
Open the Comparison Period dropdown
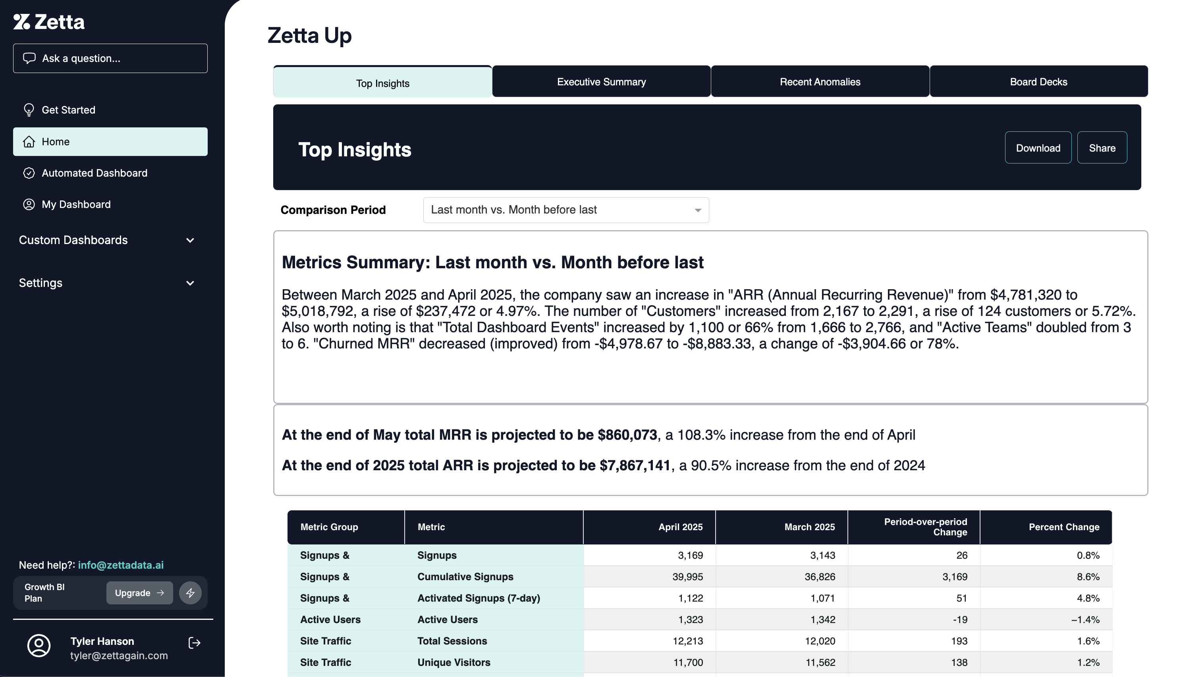(x=565, y=210)
